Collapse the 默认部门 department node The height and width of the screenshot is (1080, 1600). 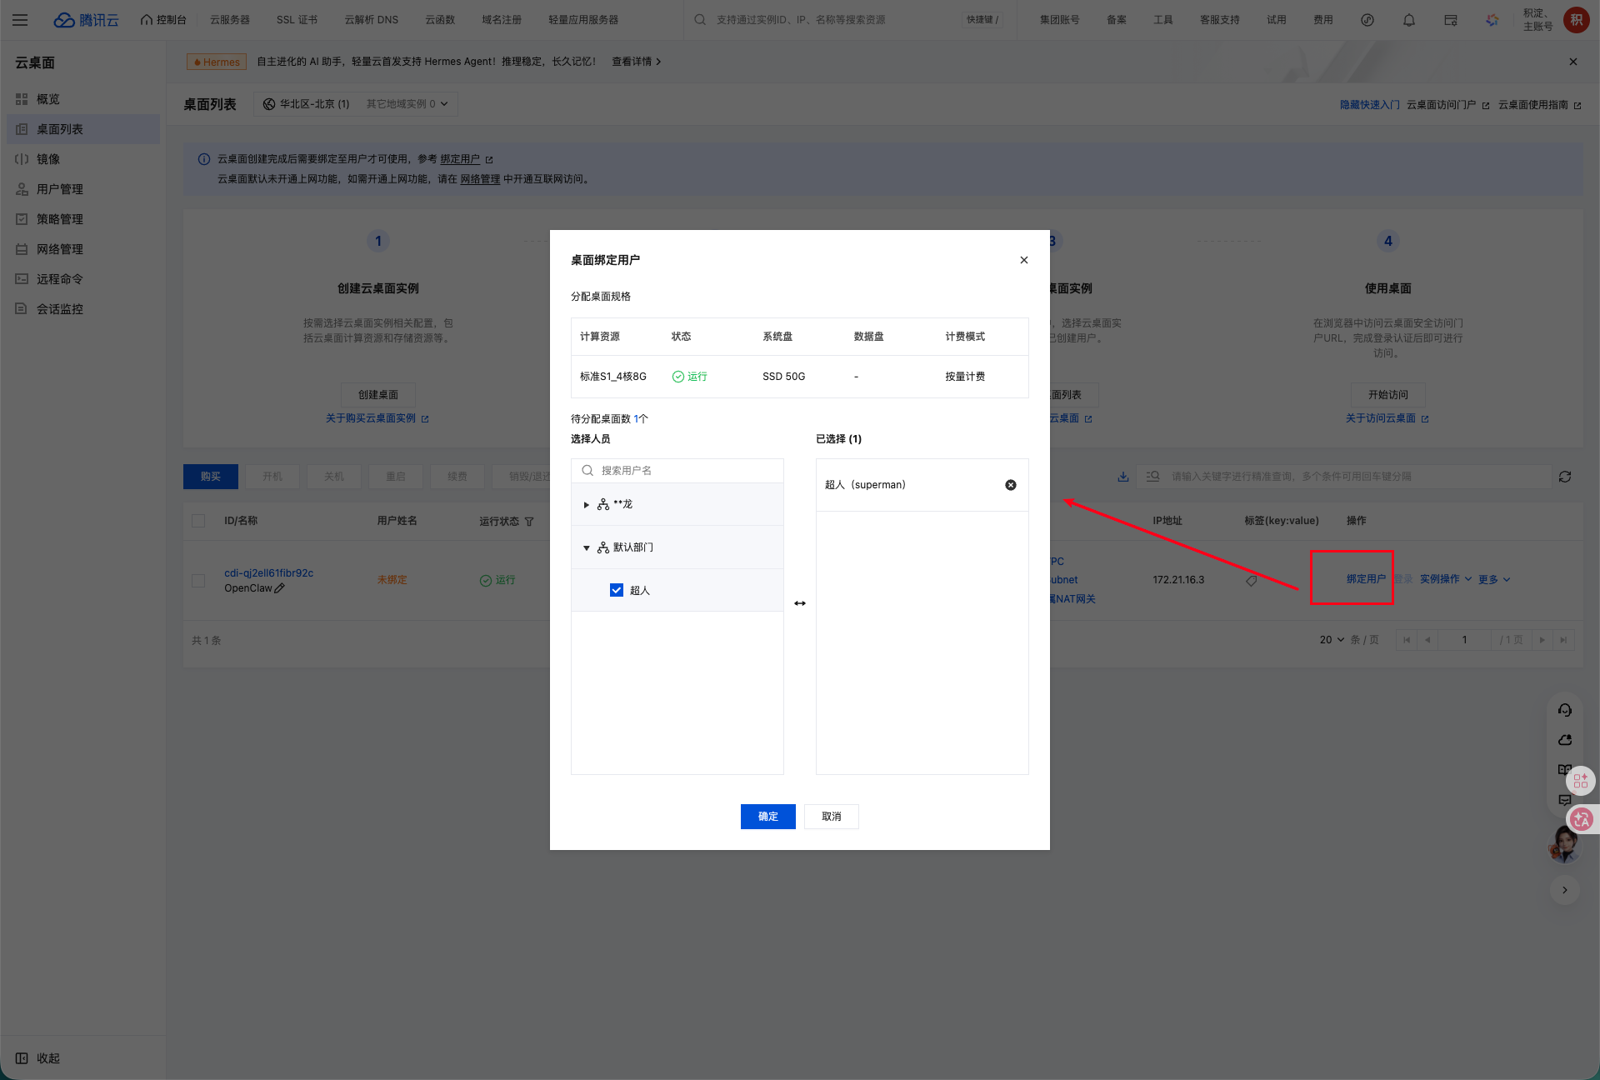(x=586, y=547)
